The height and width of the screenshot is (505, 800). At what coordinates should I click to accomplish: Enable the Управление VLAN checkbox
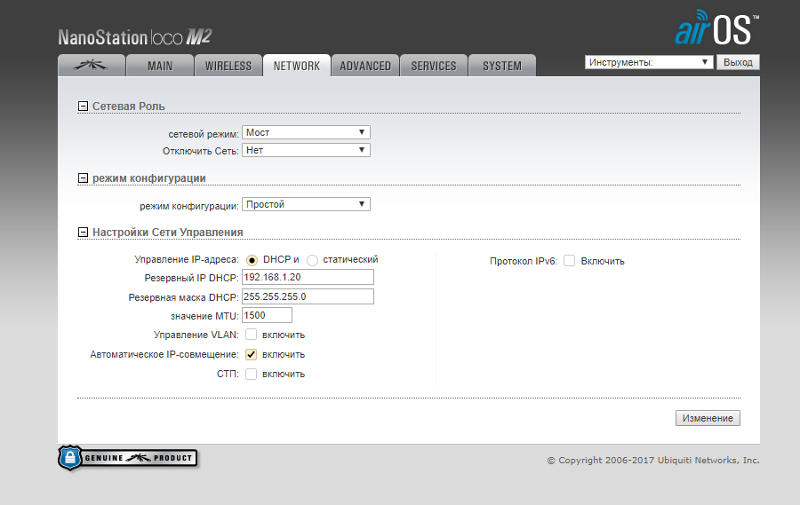point(251,335)
